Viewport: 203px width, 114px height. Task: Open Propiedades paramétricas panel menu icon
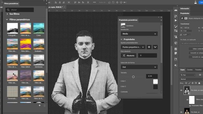pyautogui.click(x=161, y=20)
